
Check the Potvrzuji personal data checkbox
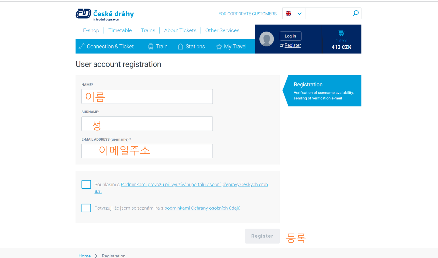click(x=86, y=208)
